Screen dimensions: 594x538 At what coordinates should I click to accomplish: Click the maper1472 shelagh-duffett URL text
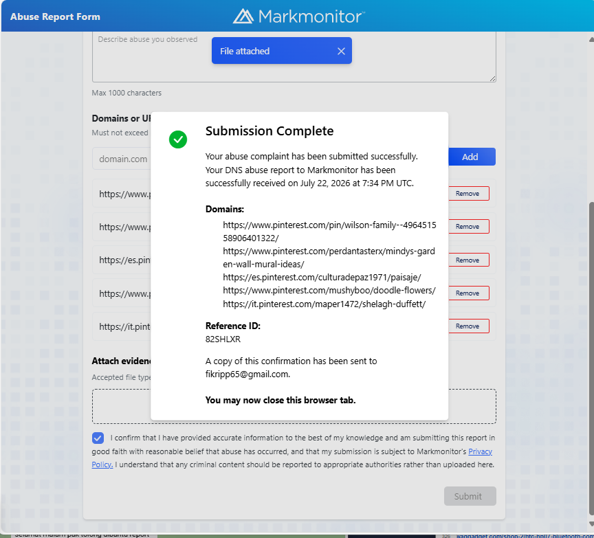click(324, 304)
